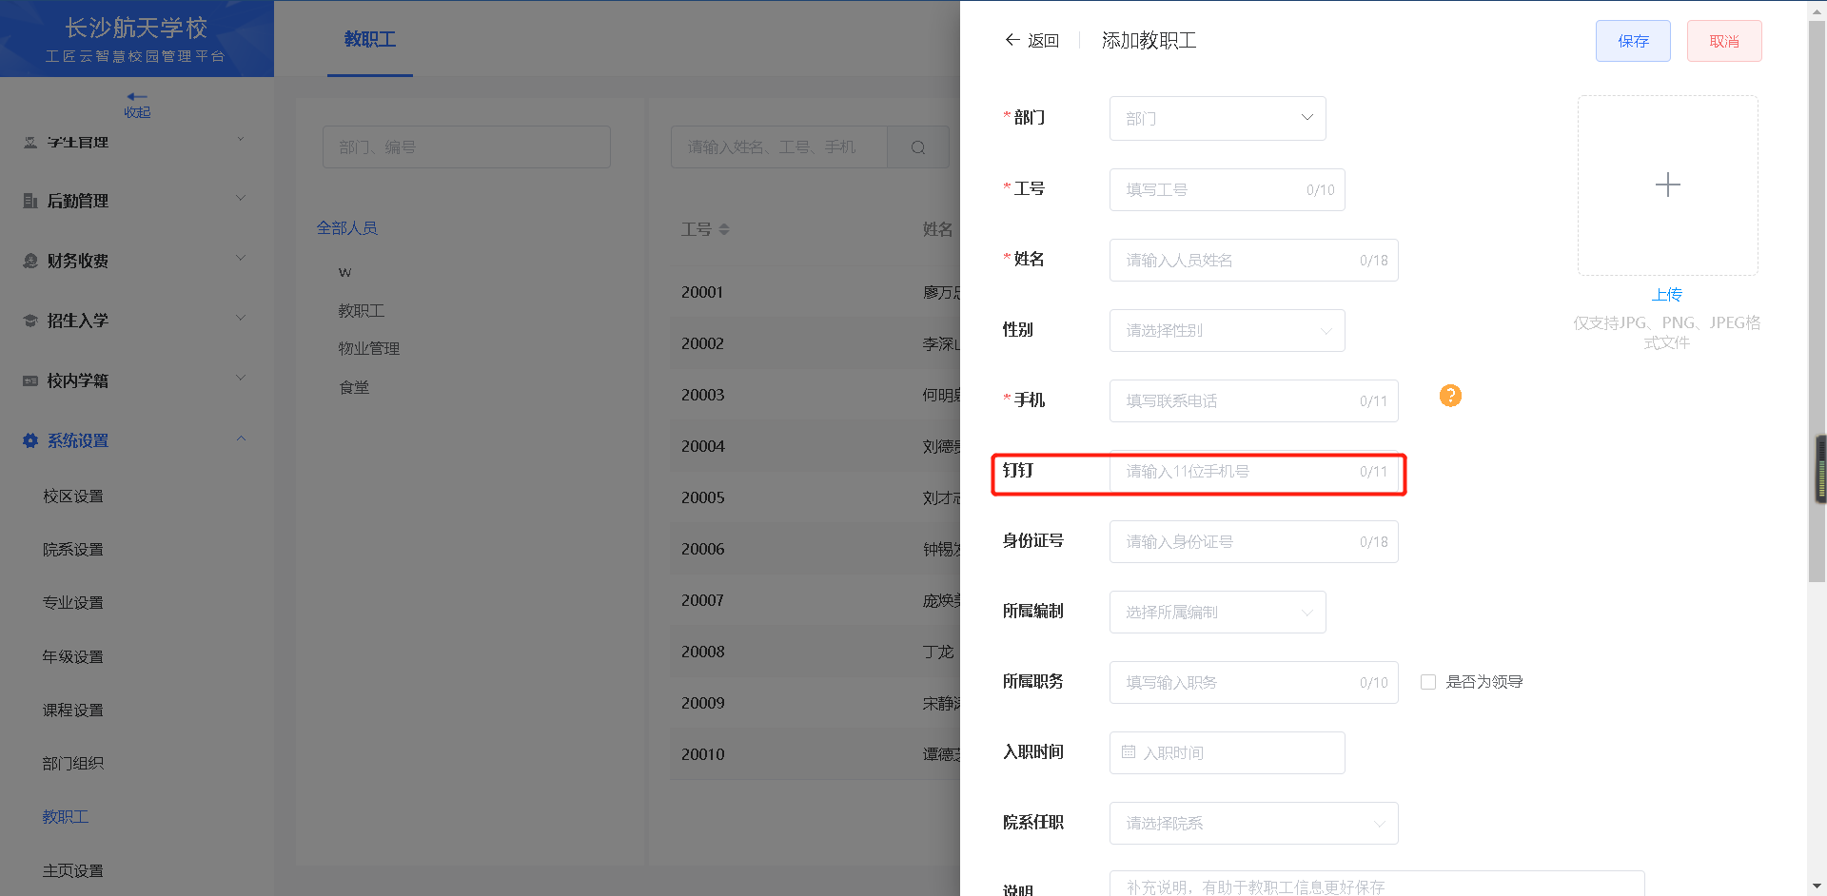The height and width of the screenshot is (896, 1827).
Task: Toggle the 是否为领导 checkbox
Action: pyautogui.click(x=1428, y=681)
